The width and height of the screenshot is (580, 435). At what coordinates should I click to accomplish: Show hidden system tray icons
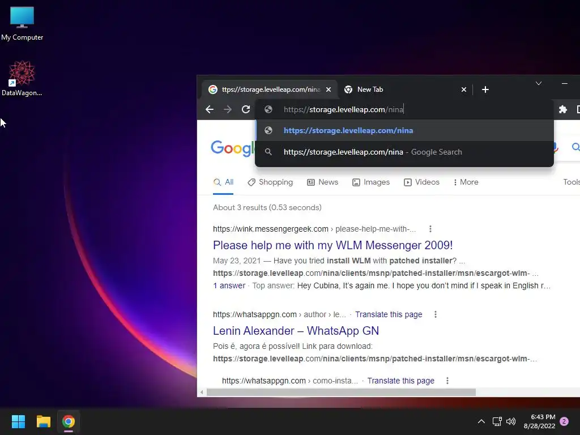(x=481, y=421)
